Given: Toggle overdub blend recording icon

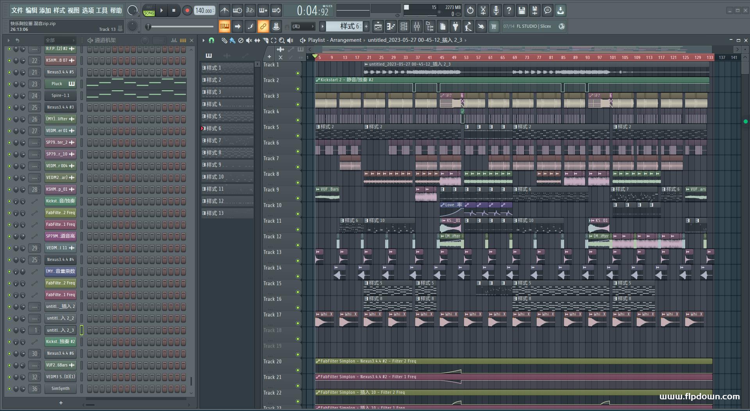Looking at the screenshot, I should pyautogui.click(x=263, y=11).
